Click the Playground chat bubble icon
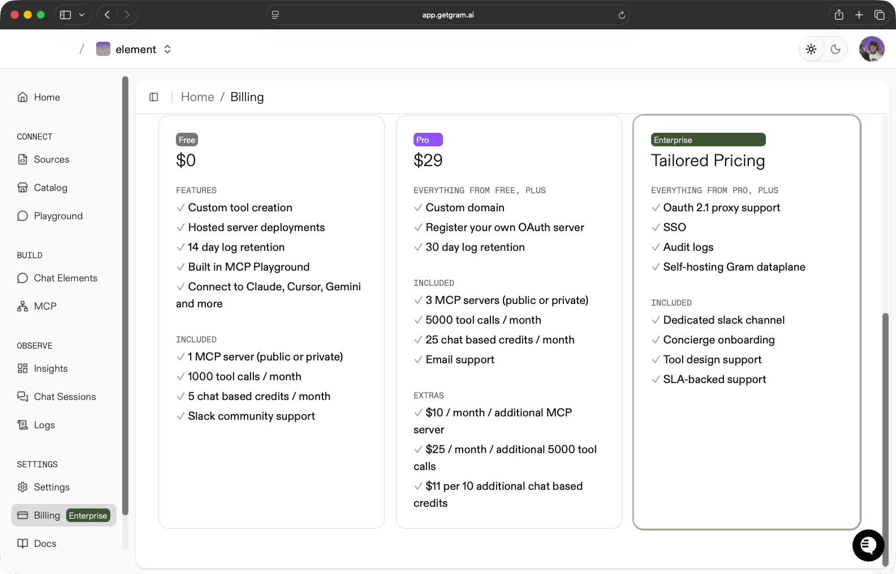This screenshot has width=896, height=574. 23,216
